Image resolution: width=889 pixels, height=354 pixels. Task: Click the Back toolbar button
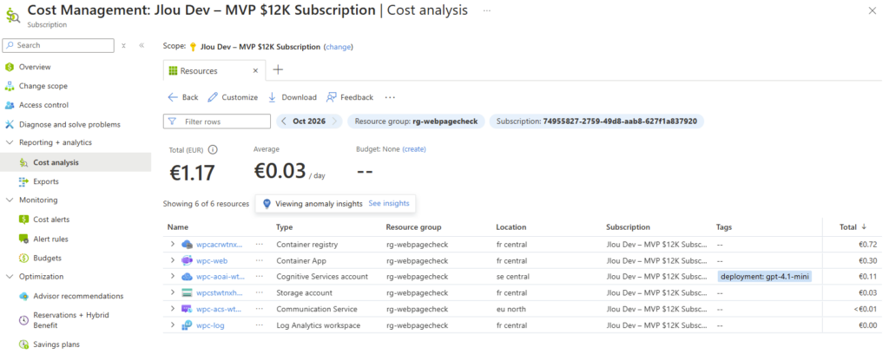point(183,97)
